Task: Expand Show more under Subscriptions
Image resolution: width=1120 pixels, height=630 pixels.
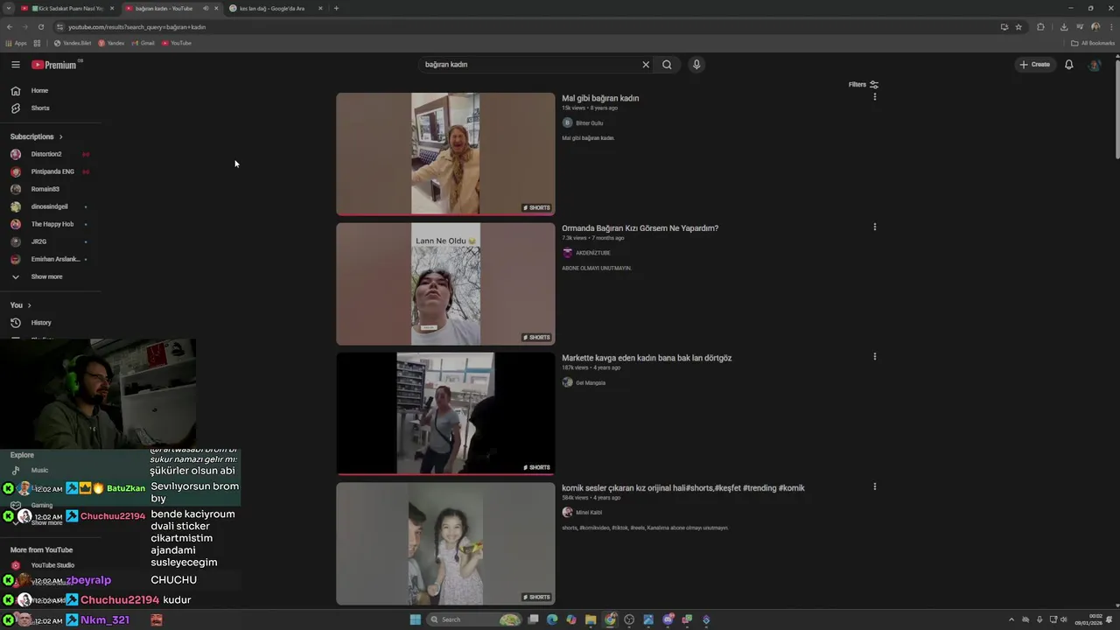Action: 51,276
